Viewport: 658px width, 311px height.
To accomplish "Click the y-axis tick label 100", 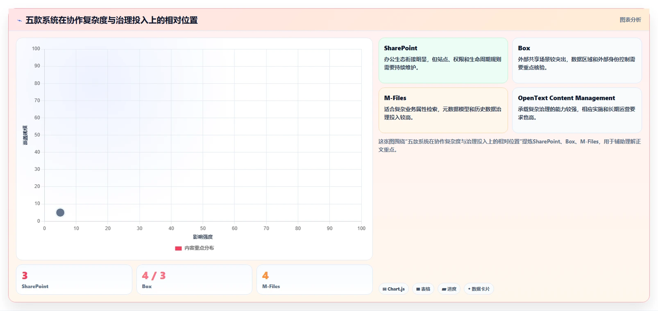I will (x=36, y=49).
